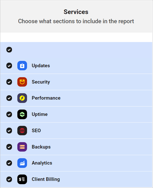
Task: Uncheck the topmost select-all checkbox
Action: point(9,50)
